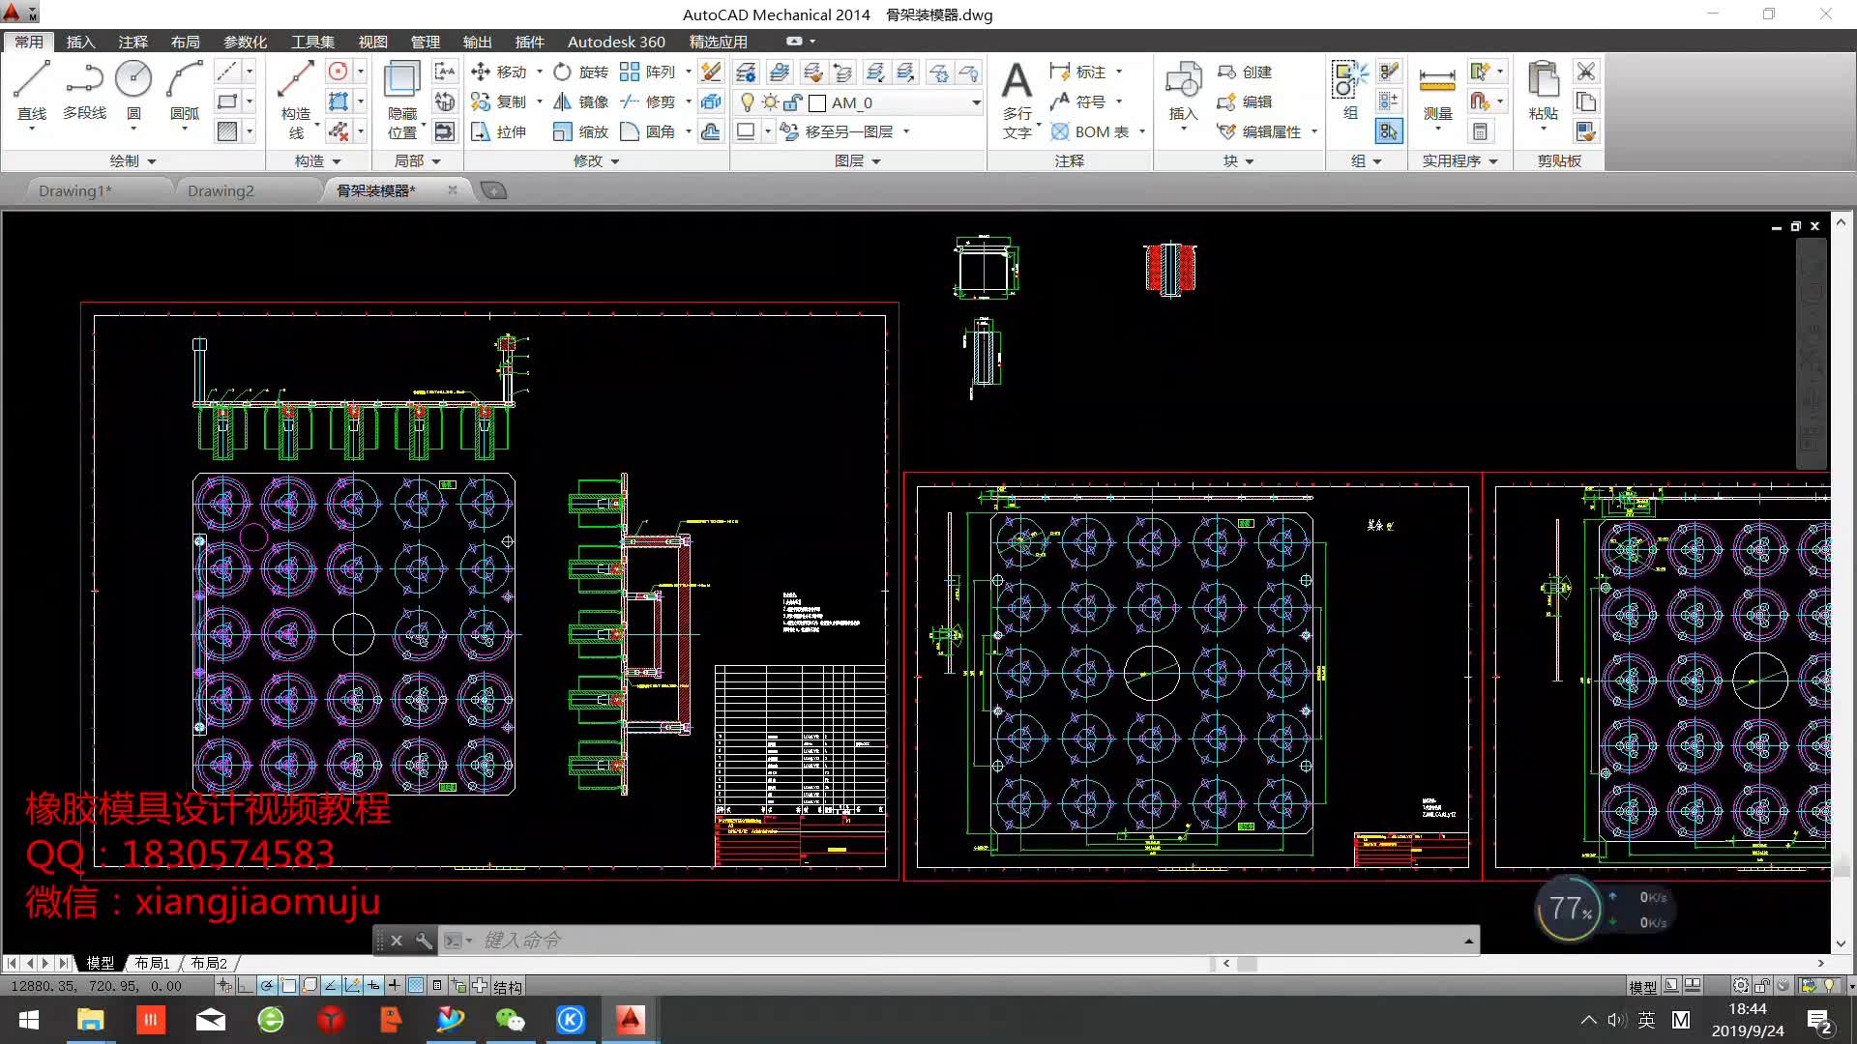Select the Circle (圆) tool
Viewport: 1857px width, 1044px height.
(133, 92)
